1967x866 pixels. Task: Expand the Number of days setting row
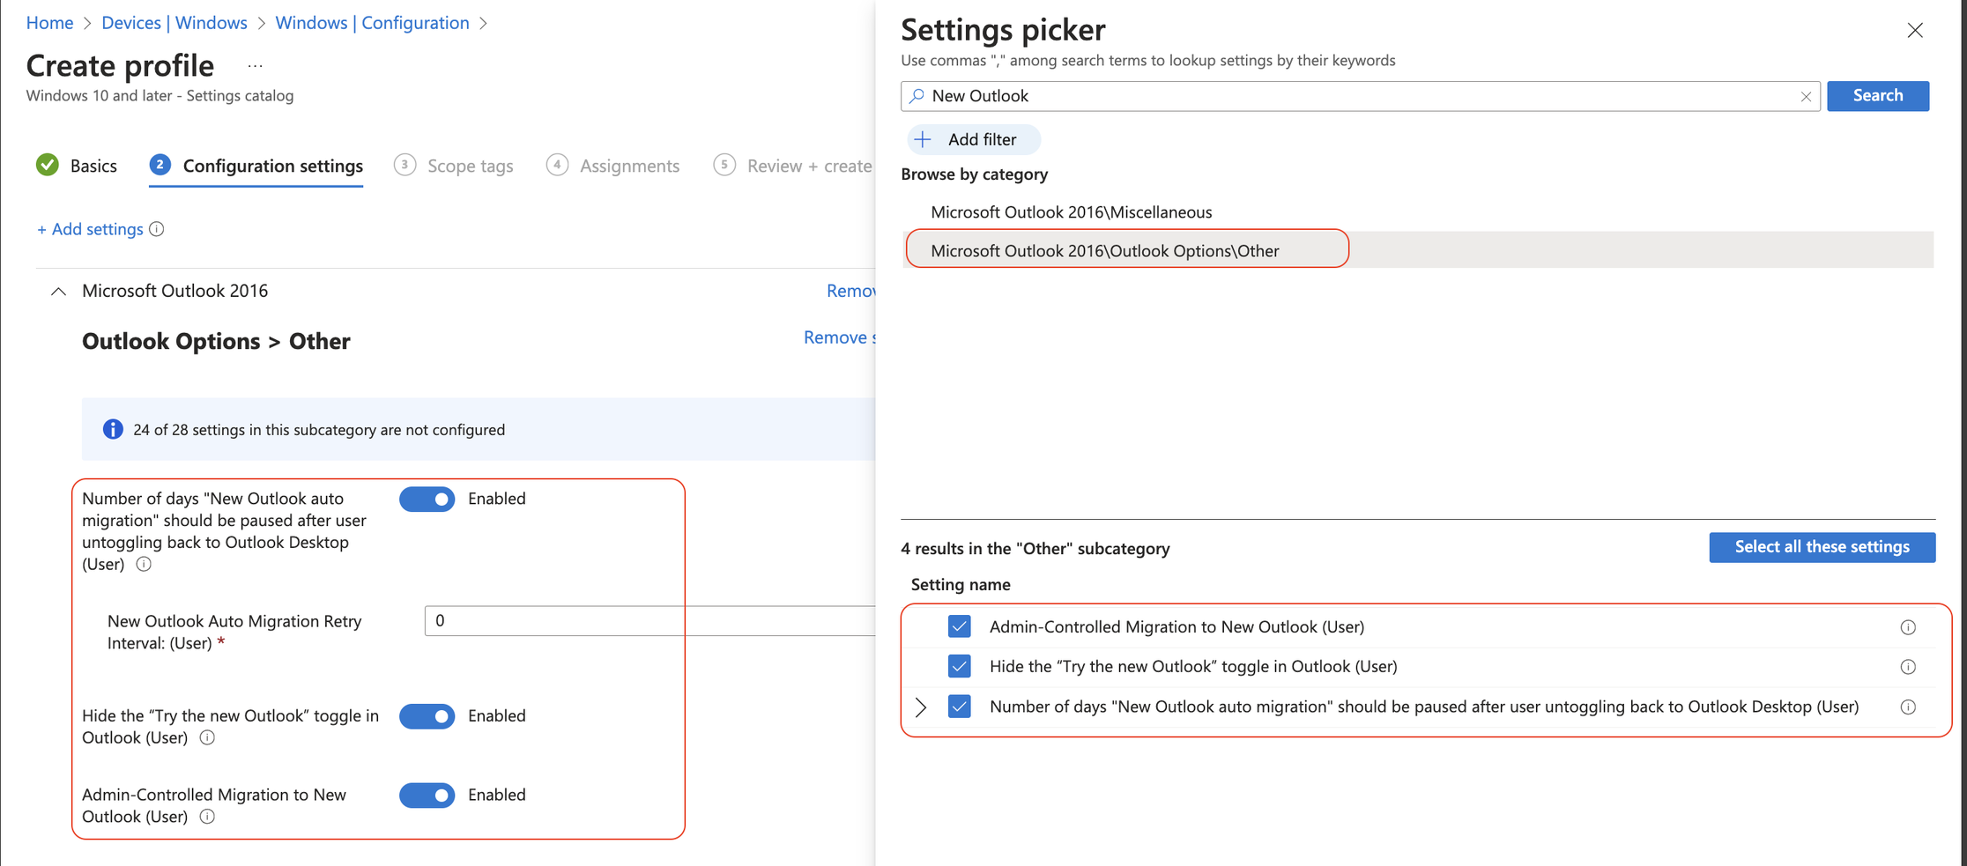pos(921,707)
